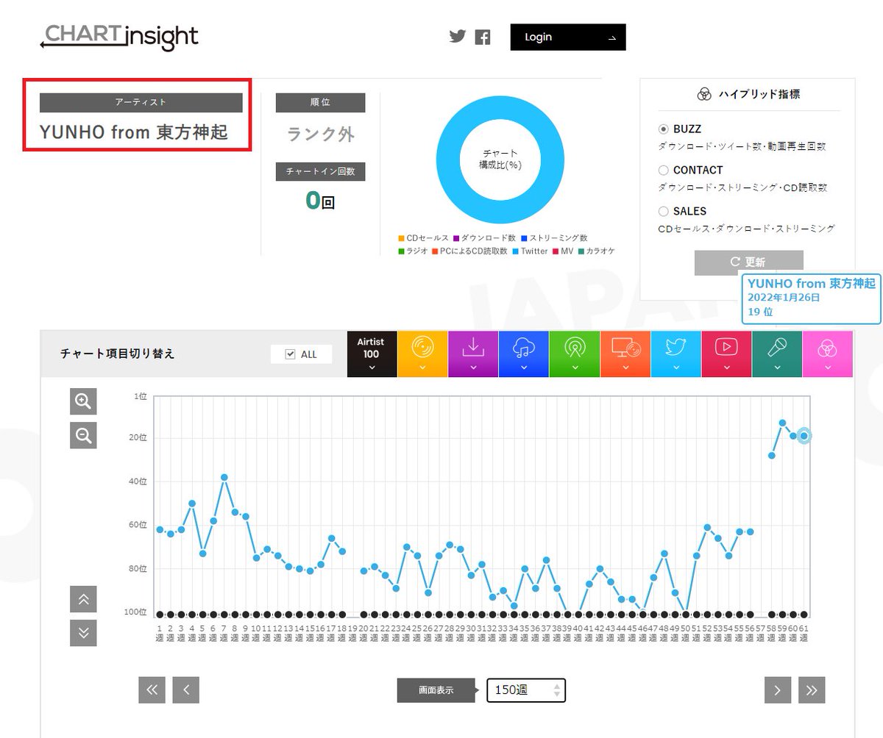Image resolution: width=883 pixels, height=738 pixels.
Task: Select the CONTACT radio option
Action: pos(664,170)
